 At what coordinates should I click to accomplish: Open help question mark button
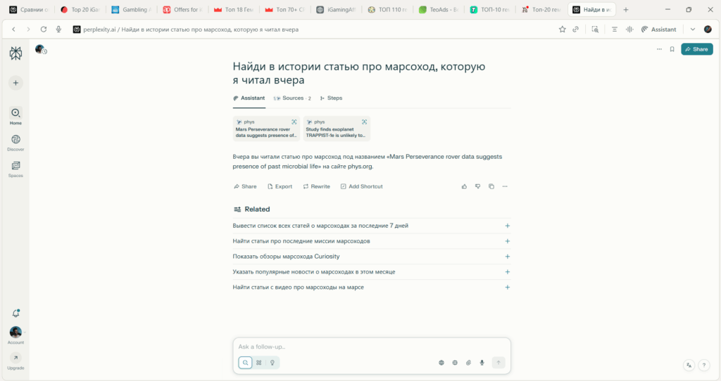[704, 366]
